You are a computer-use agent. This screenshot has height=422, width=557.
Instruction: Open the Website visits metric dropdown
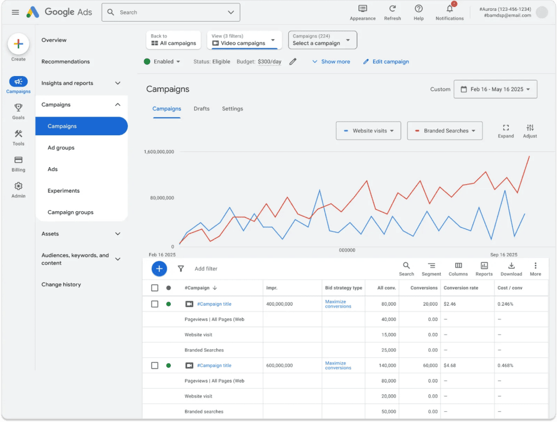pos(368,131)
